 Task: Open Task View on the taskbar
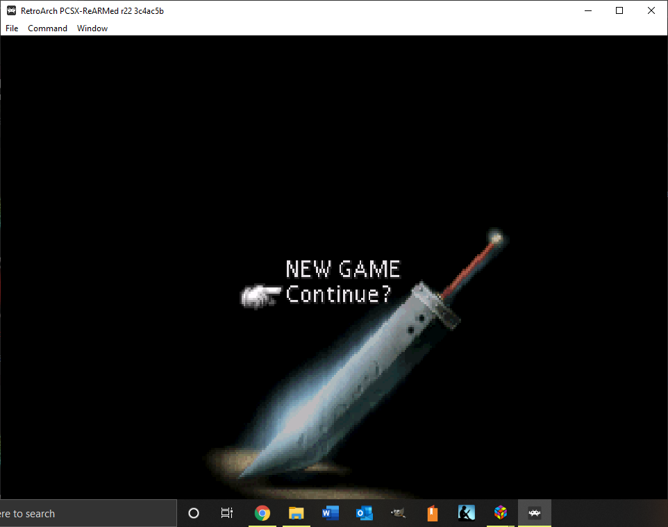coord(227,513)
